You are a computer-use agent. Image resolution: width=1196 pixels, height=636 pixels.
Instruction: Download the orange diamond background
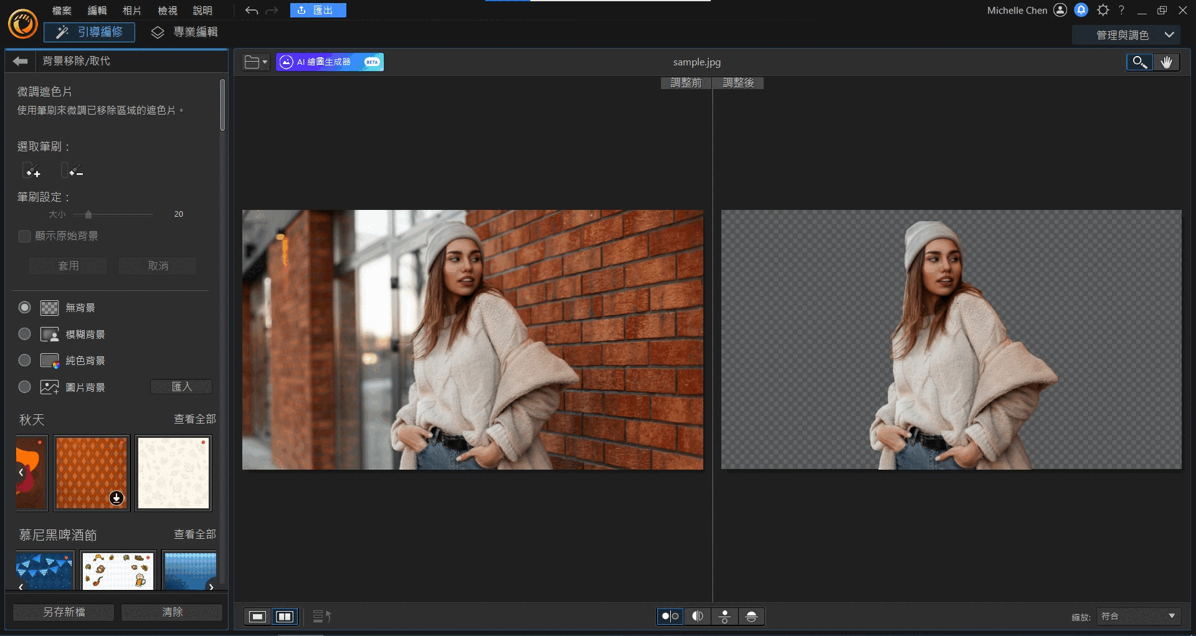[116, 498]
